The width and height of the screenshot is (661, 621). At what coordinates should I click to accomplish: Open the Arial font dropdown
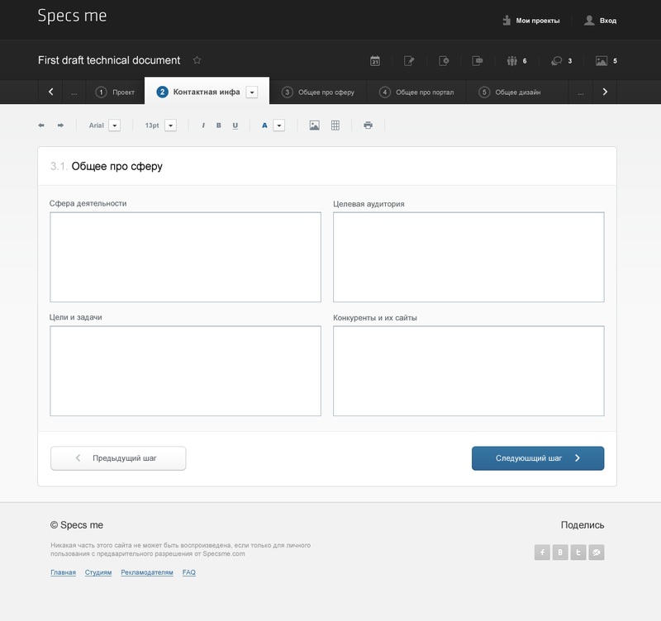coord(115,126)
